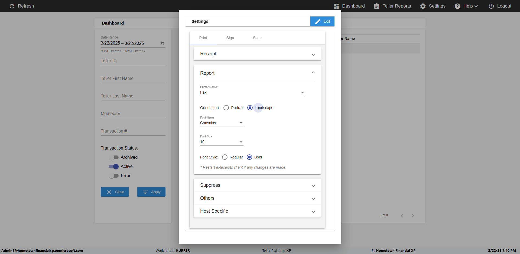Open the Font Size dropdown
Screen dimensions: 520x254
pyautogui.click(x=222, y=142)
